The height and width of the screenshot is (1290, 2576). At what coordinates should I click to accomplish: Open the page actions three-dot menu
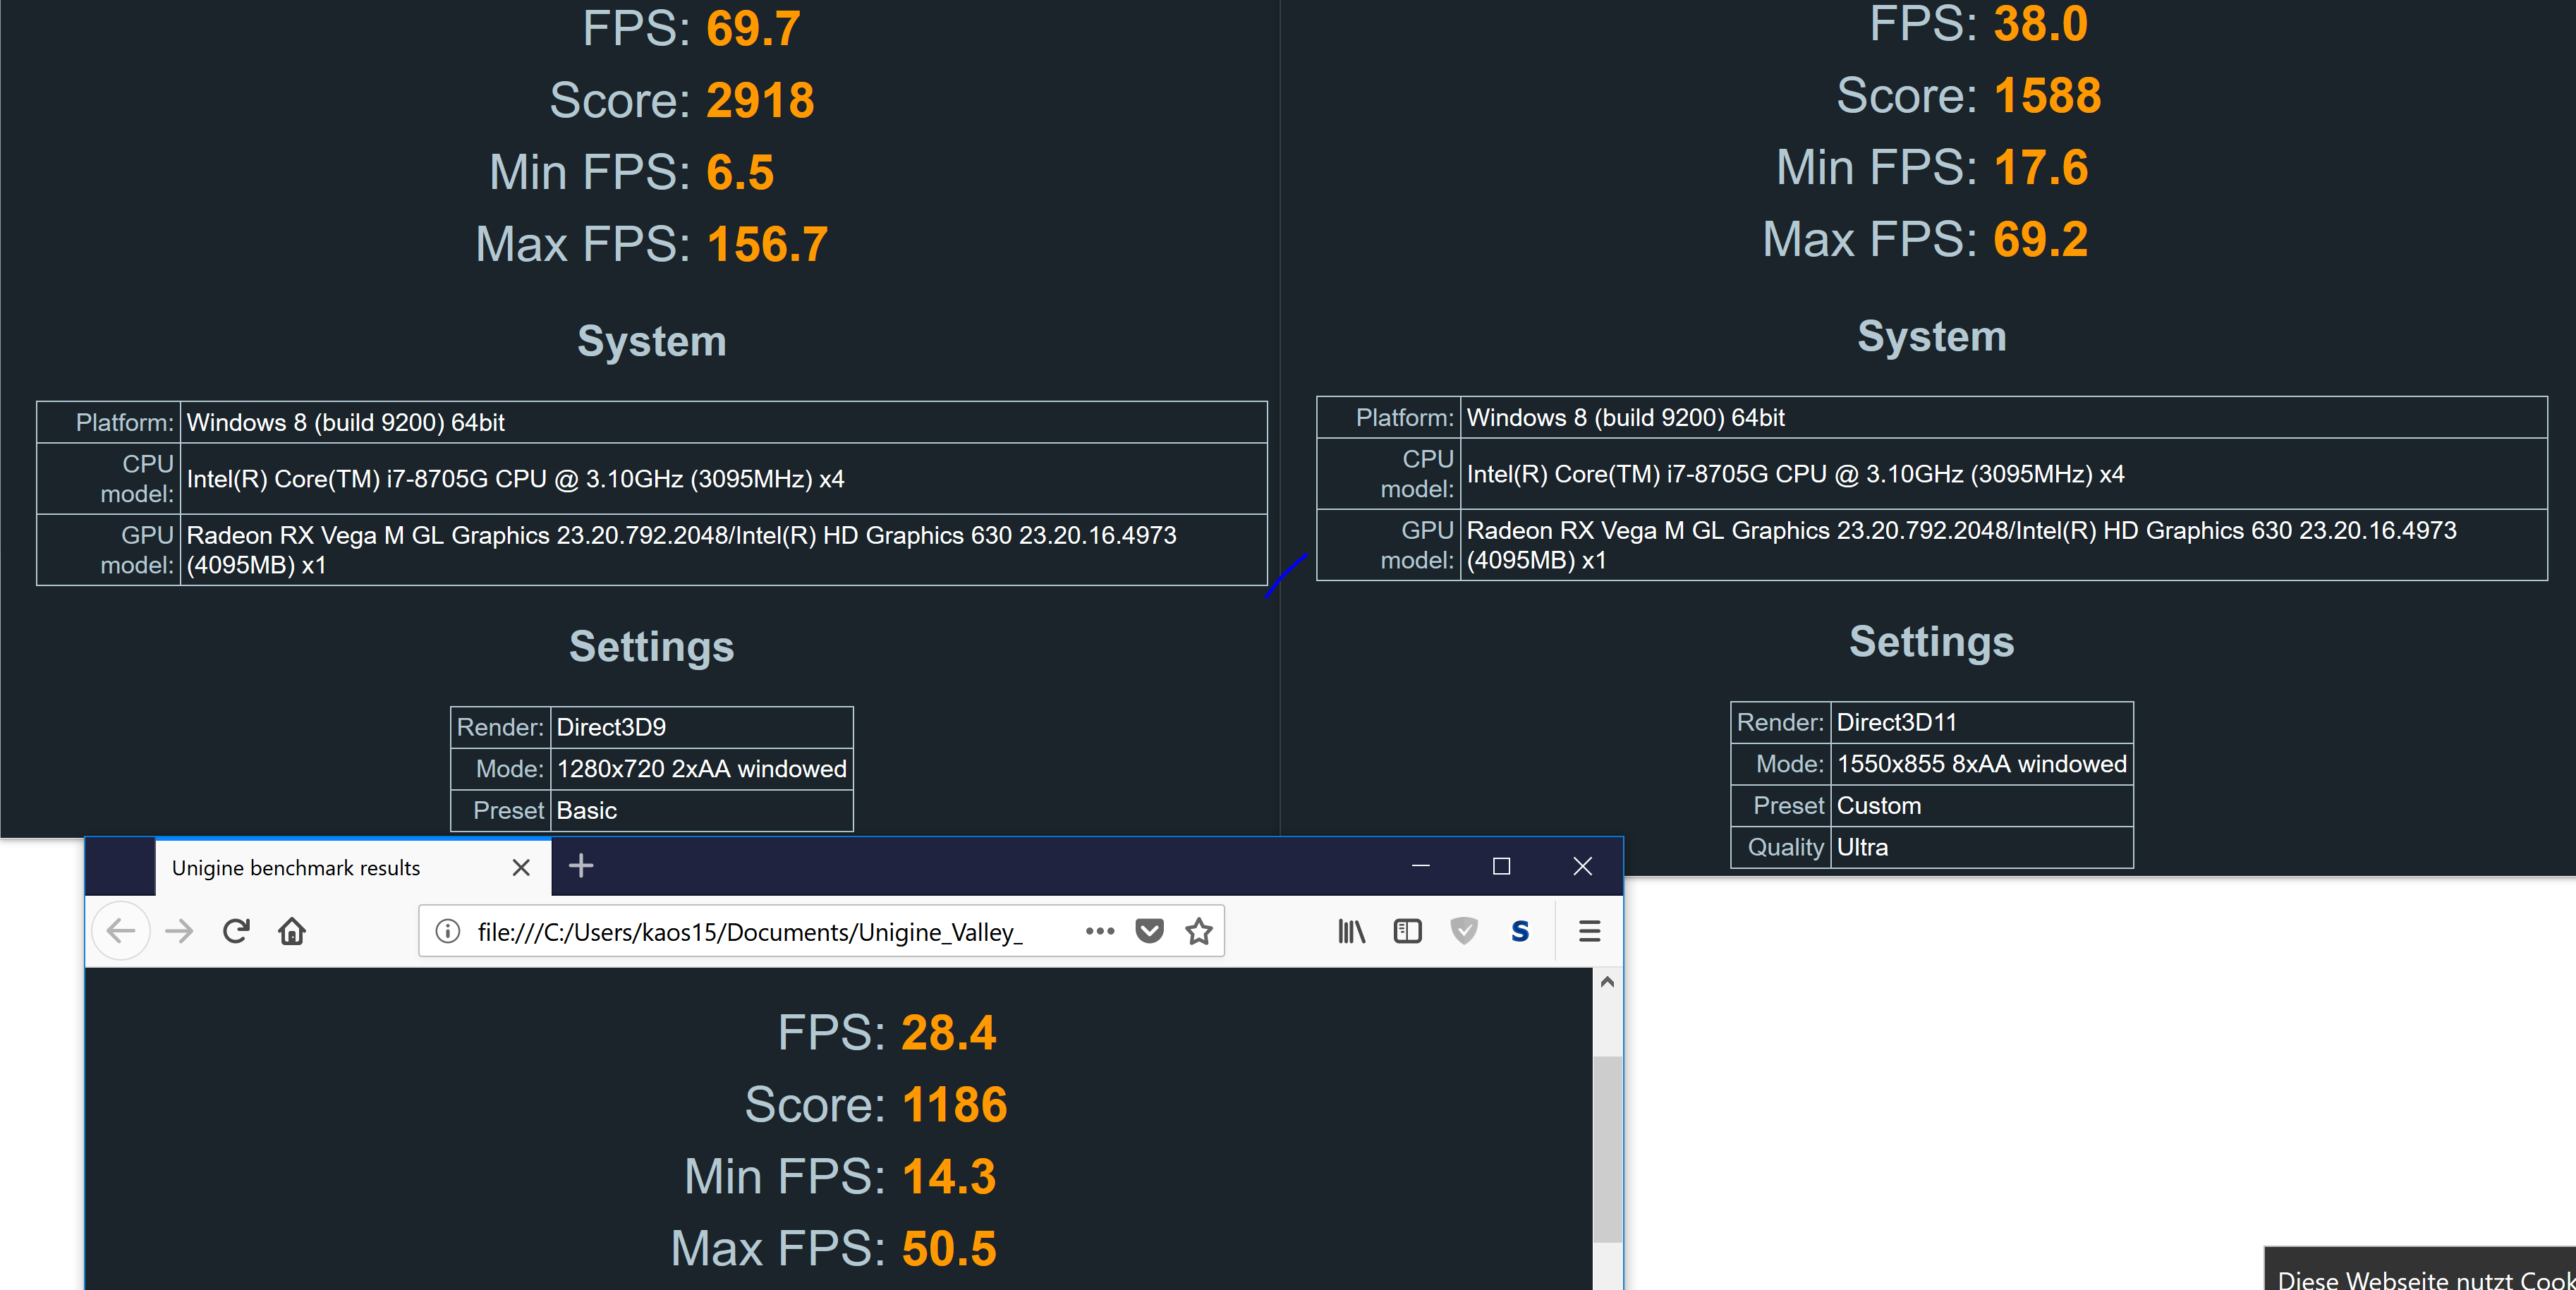(x=1099, y=931)
